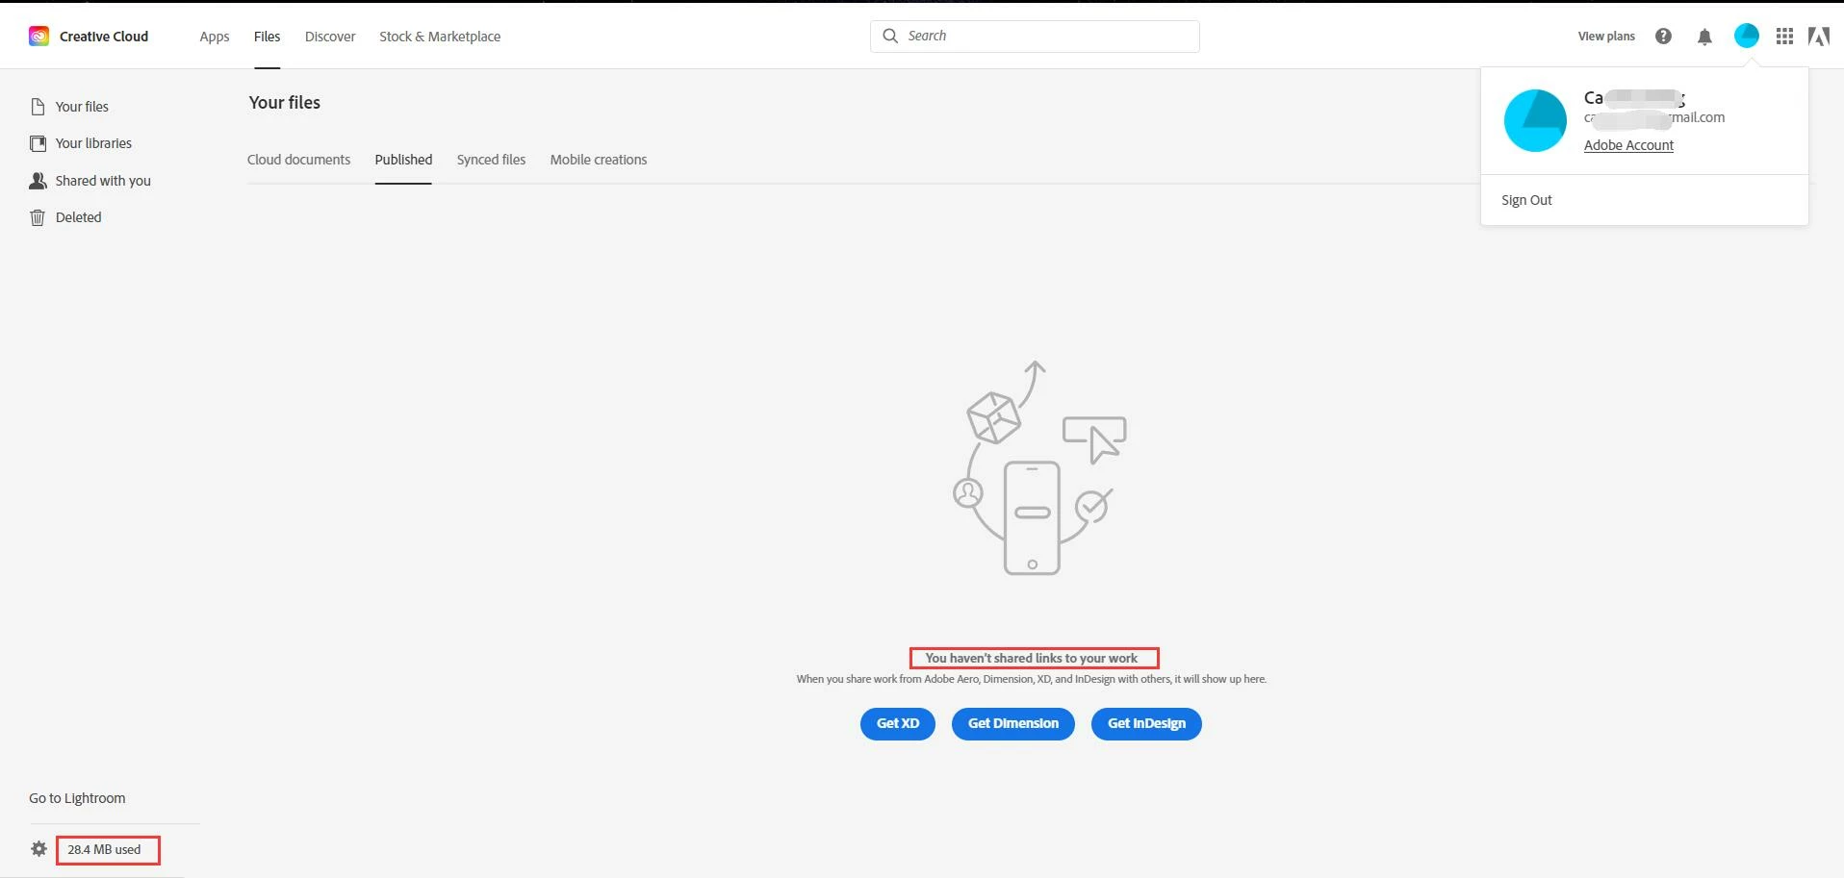
Task: Click the Your files page heading
Action: tap(284, 103)
